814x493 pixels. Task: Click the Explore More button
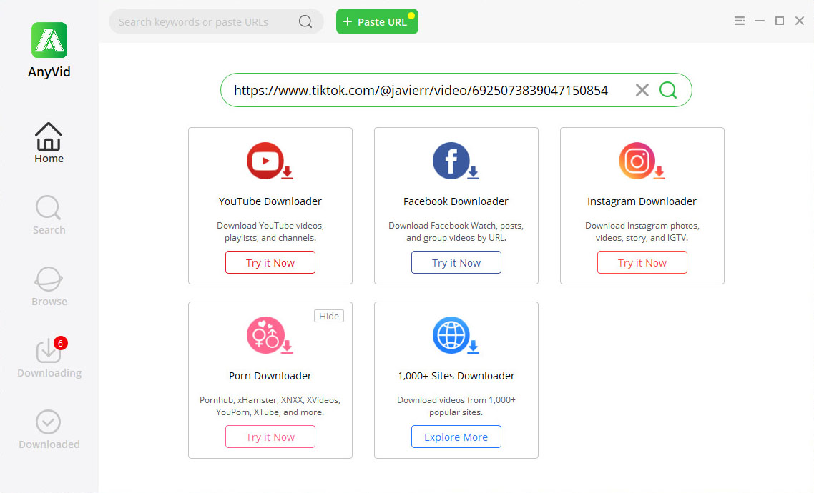(456, 437)
